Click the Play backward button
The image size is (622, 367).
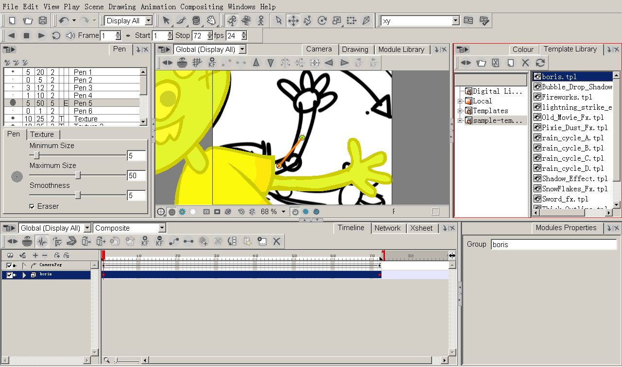[12, 35]
